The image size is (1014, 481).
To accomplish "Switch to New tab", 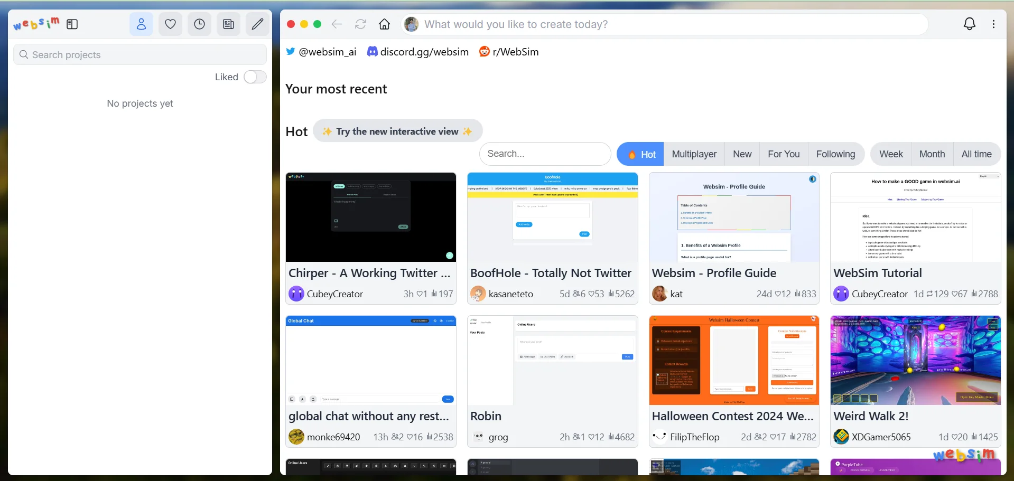I will (742, 154).
